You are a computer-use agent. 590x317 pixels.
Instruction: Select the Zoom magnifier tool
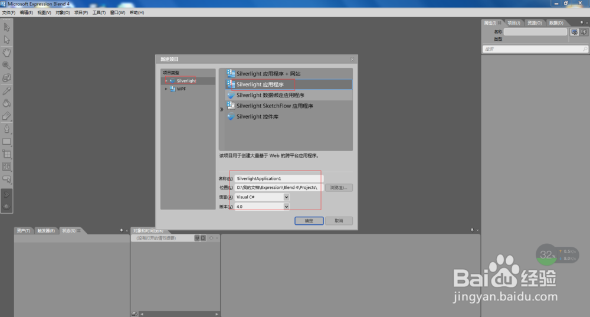tap(6, 65)
